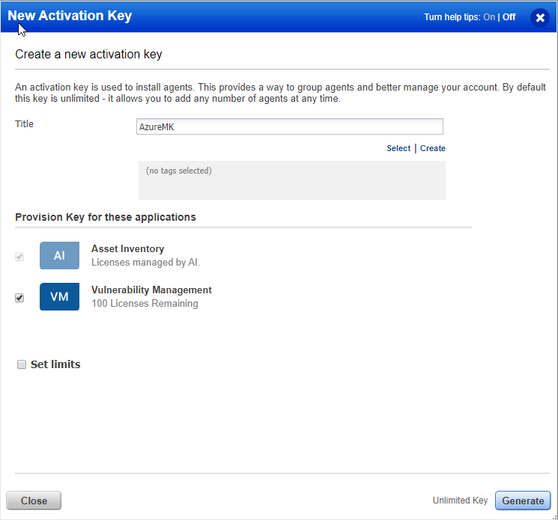The height and width of the screenshot is (520, 558).
Task: Click the Vulnerability Management label
Action: click(151, 290)
